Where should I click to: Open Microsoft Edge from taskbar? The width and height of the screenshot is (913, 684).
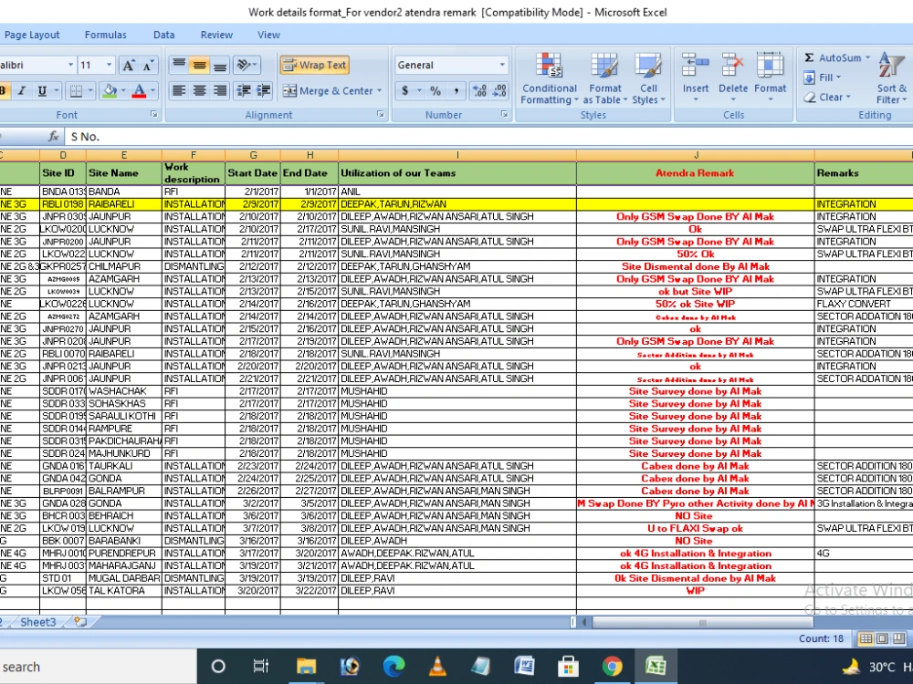pyautogui.click(x=394, y=667)
